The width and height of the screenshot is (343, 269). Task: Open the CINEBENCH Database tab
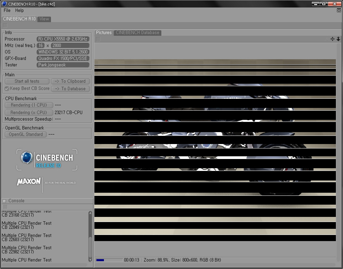[x=138, y=33]
